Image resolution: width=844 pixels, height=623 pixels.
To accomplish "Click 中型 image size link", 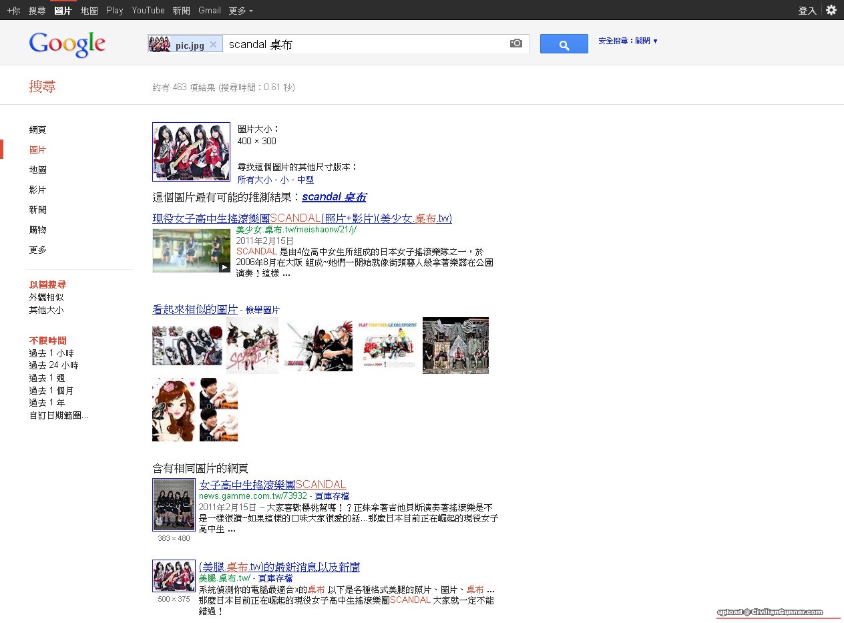I will 305,180.
